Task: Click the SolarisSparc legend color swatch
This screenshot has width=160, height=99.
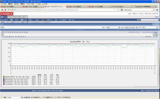Action: [4, 83]
